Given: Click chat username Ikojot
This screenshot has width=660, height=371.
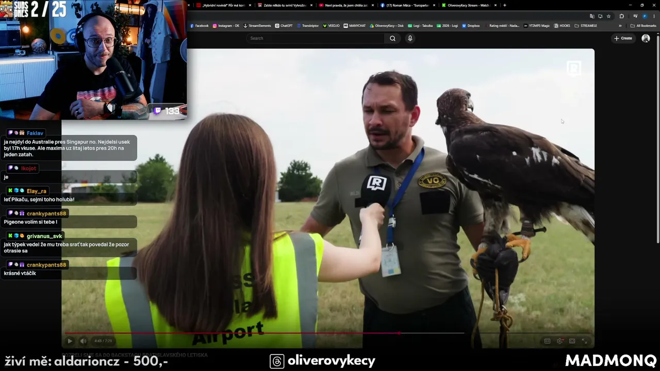Looking at the screenshot, I should click(28, 168).
